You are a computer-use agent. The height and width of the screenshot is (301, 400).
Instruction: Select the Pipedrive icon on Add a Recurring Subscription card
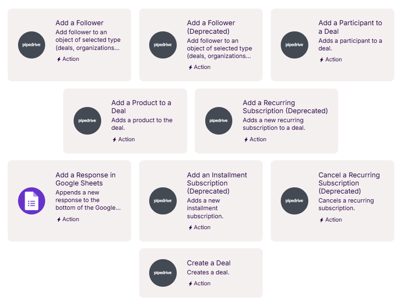pyautogui.click(x=219, y=121)
